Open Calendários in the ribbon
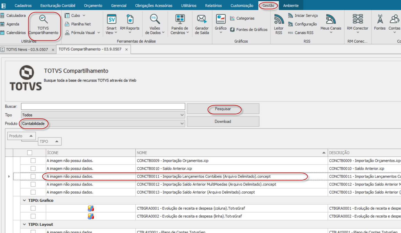This screenshot has width=401, height=233. coord(13,33)
